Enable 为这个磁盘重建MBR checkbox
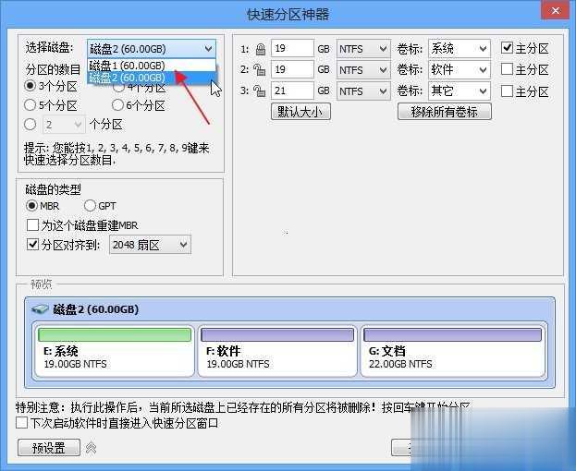 (32, 224)
